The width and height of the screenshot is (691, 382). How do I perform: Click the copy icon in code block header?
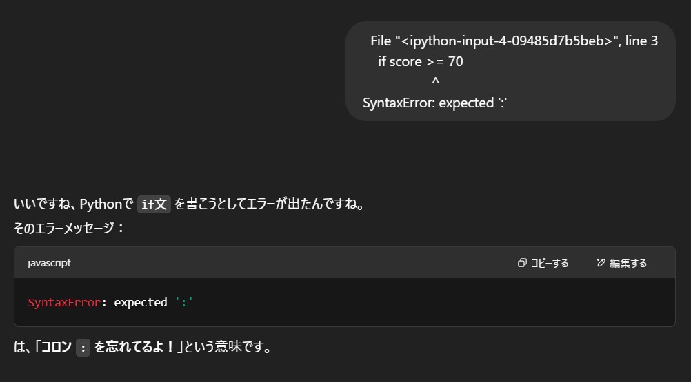[x=522, y=263]
